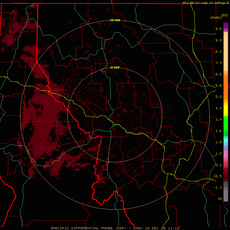Click the 0.2 scale value
230x230 pixels.
point(218,165)
